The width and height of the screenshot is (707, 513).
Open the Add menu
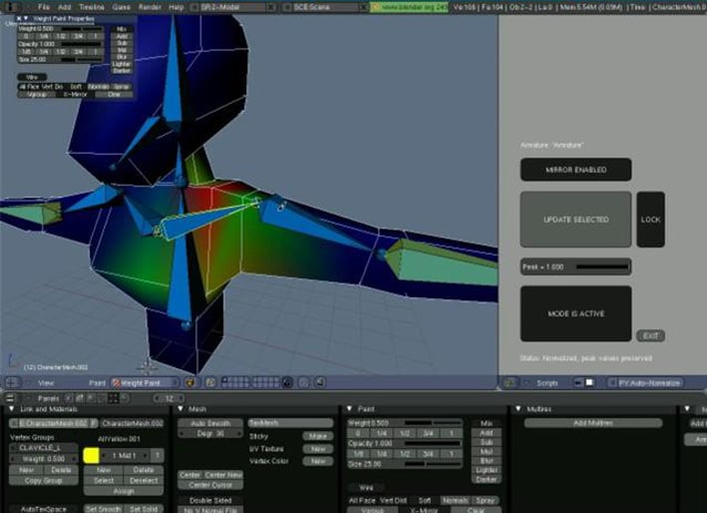pyautogui.click(x=65, y=7)
